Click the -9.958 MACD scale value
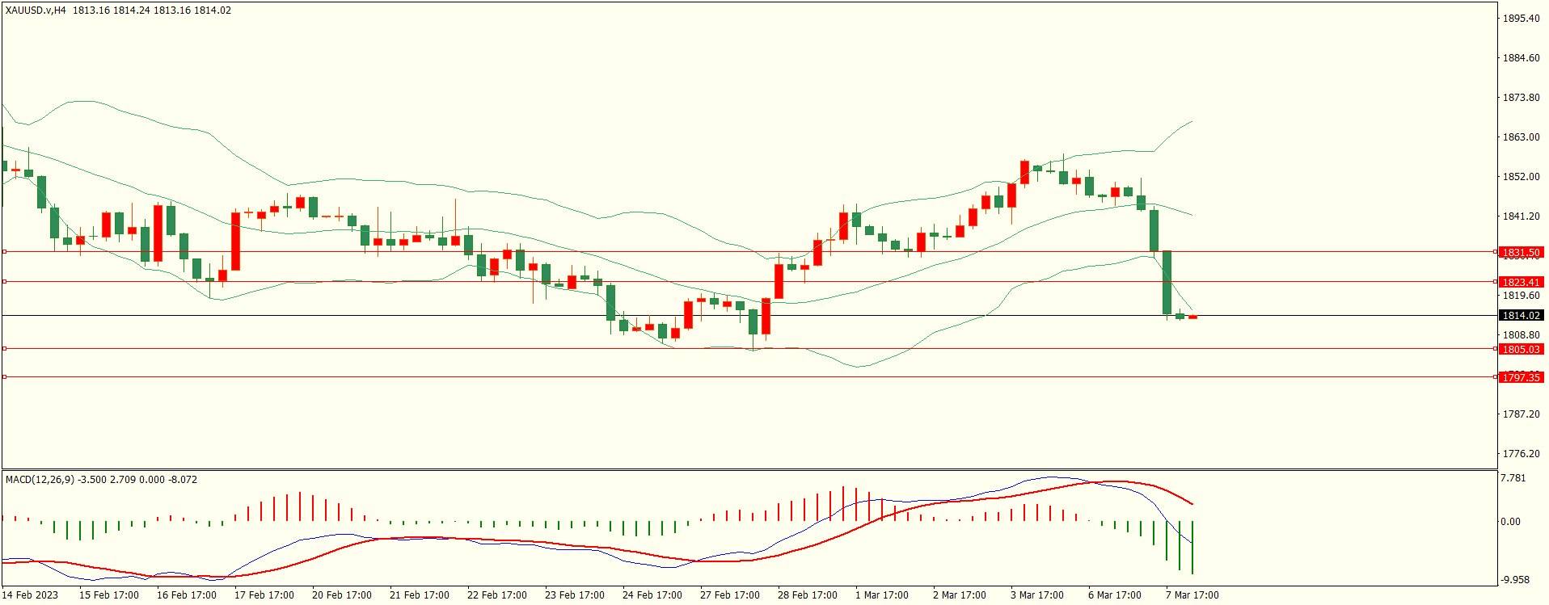This screenshot has height=605, width=1549. (x=1514, y=580)
